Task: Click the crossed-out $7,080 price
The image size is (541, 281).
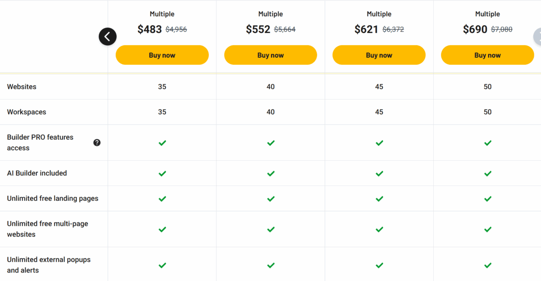Action: 501,30
